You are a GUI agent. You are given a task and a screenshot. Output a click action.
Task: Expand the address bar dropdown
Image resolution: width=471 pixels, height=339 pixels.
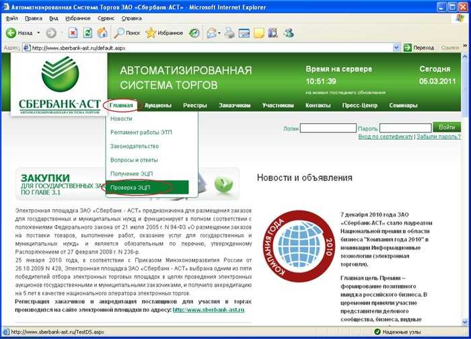(396, 48)
